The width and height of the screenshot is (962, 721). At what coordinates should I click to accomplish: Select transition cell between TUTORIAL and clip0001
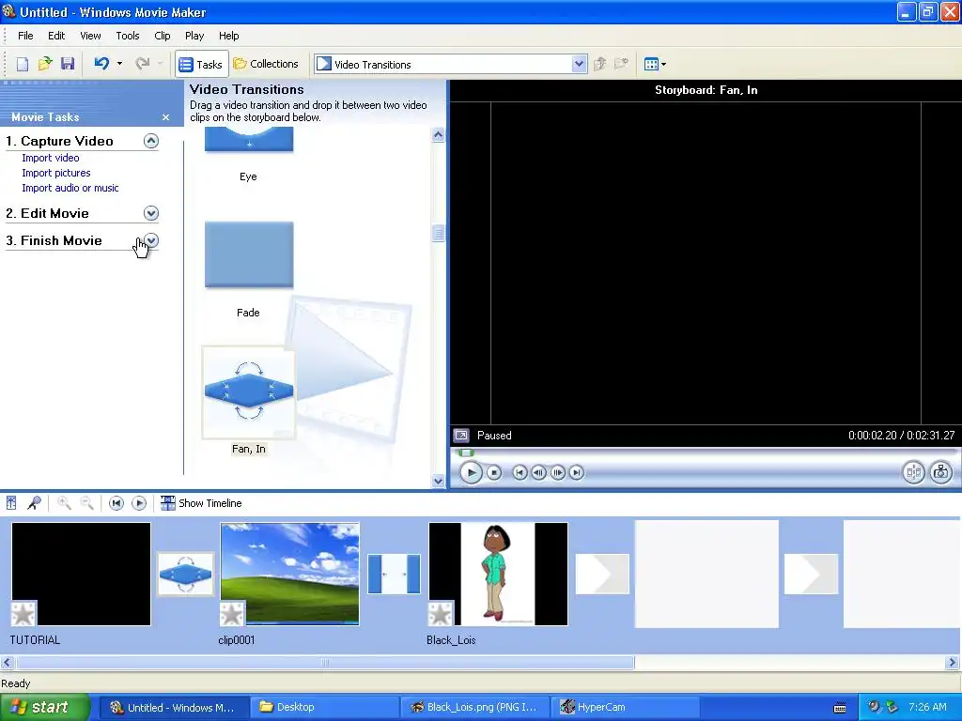pyautogui.click(x=185, y=575)
